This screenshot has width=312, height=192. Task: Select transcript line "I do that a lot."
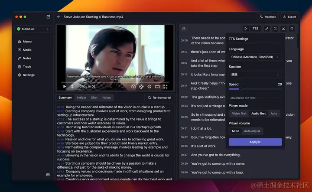(x=201, y=128)
